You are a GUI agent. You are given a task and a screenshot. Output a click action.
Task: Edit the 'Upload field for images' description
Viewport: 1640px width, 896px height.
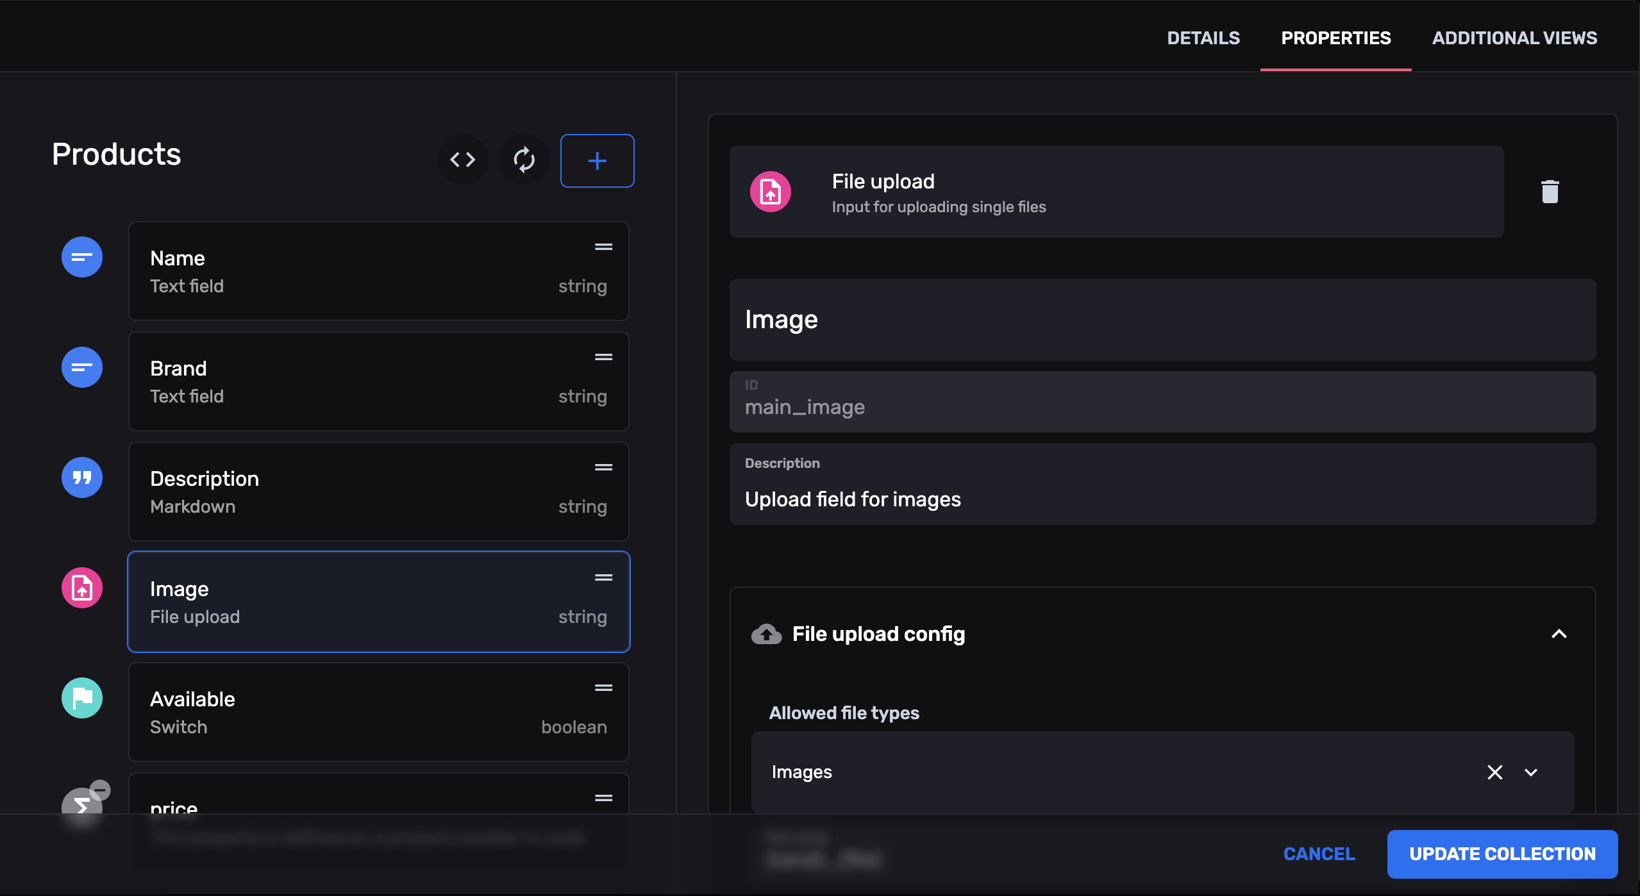click(1163, 499)
